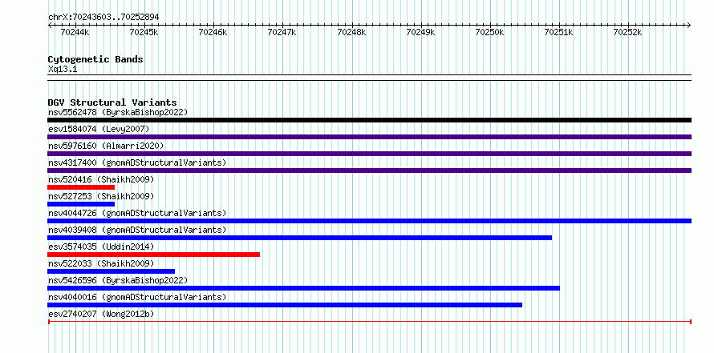The image size is (714, 353).
Task: Open the nsv4039408 (gnomADStructuralVariants) label
Action: [137, 230]
